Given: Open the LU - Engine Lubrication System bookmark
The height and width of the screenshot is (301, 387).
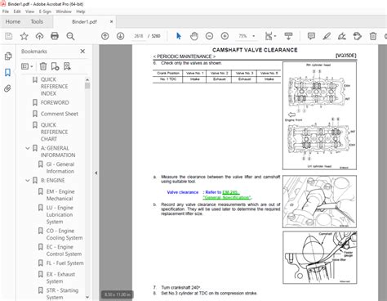Looking at the screenshot, I should (60, 214).
